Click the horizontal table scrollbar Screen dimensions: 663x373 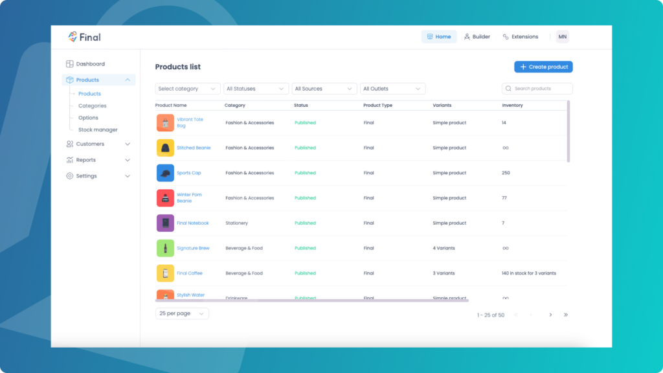pos(312,300)
